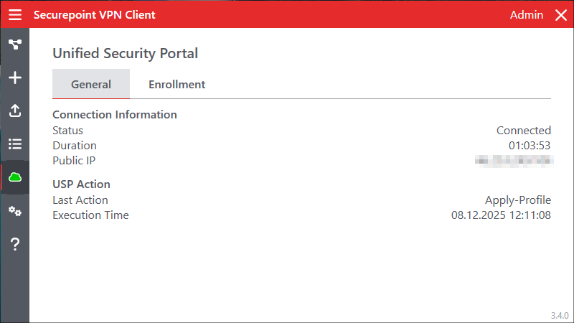
Task: Click the 08.12.2025 12:11:08 timestamp
Action: [x=501, y=215]
